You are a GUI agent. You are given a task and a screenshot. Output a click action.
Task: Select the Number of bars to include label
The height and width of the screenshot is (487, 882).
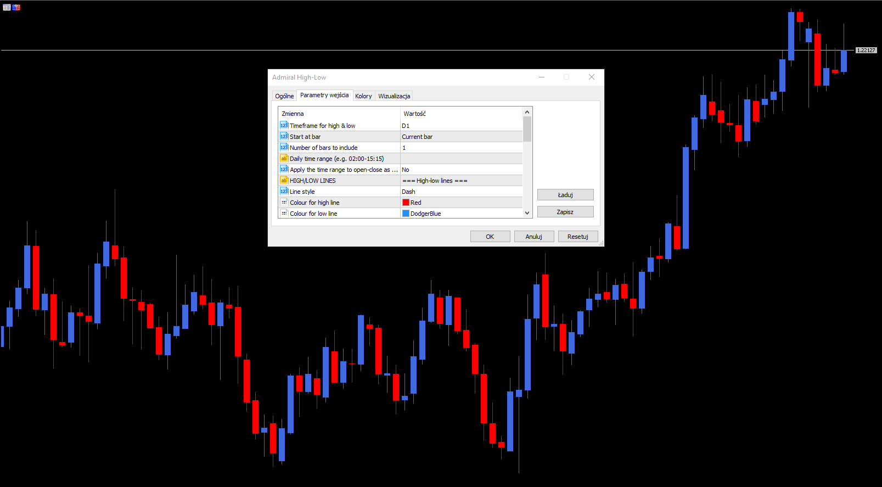(323, 148)
